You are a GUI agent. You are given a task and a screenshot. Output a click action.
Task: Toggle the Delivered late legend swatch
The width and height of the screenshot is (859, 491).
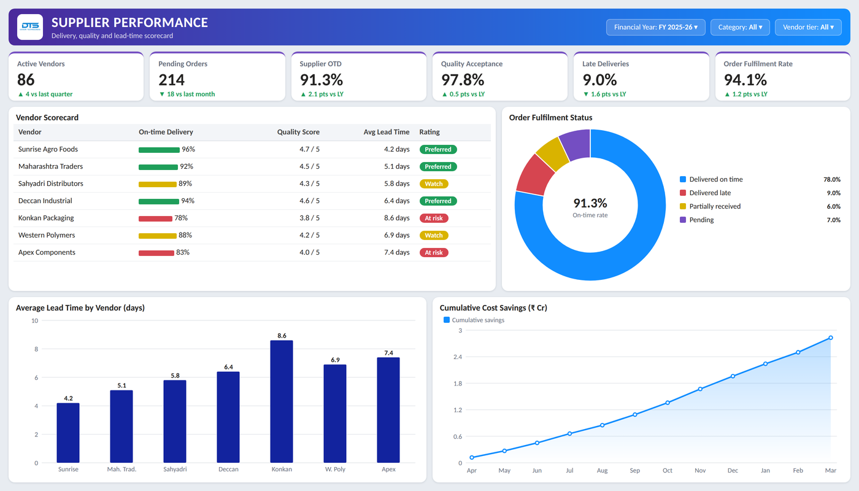click(683, 193)
